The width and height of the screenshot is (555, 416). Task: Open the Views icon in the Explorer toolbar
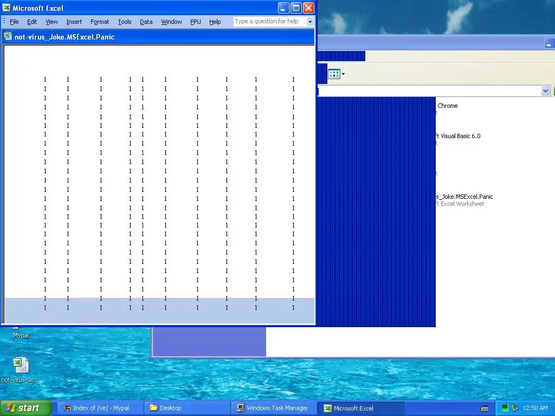(x=334, y=74)
